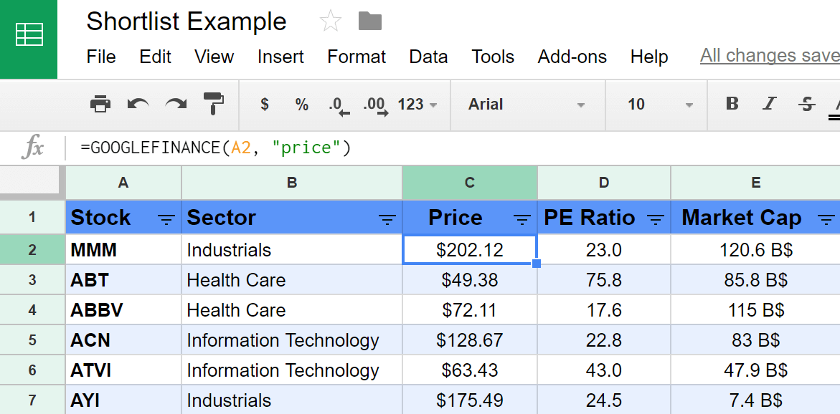Select the $202.12 price cell
The image size is (840, 414).
click(x=470, y=250)
